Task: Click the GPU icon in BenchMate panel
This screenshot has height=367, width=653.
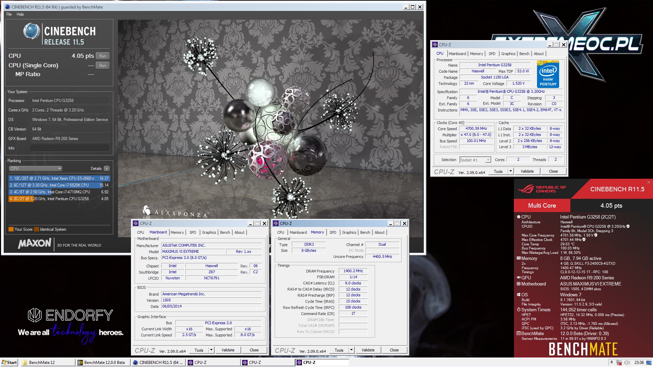Action: point(519,278)
